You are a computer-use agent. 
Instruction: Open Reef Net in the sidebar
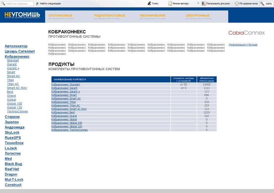tap(12, 169)
